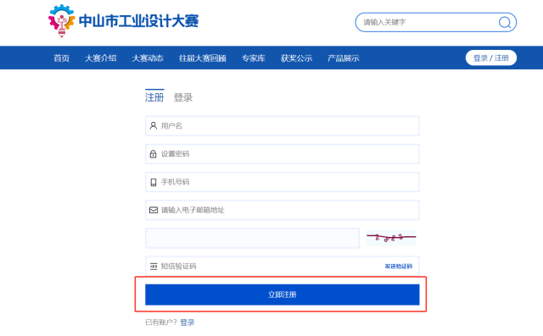The width and height of the screenshot is (543, 336).
Task: Select the 注册 tab
Action: (x=154, y=97)
